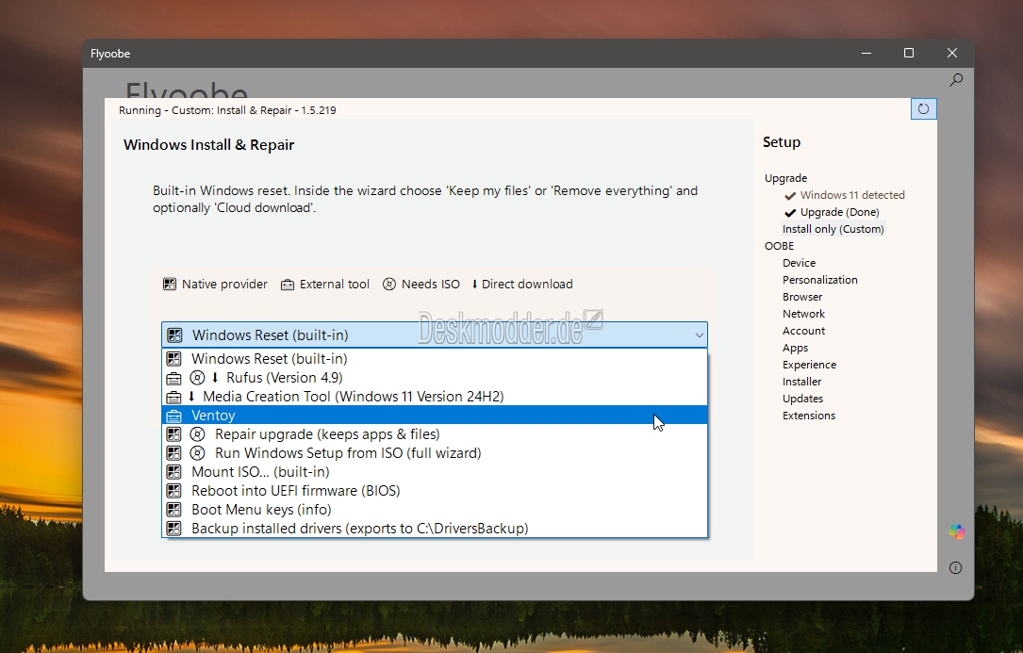Go to the Extensions step
This screenshot has width=1023, height=653.
click(x=809, y=416)
